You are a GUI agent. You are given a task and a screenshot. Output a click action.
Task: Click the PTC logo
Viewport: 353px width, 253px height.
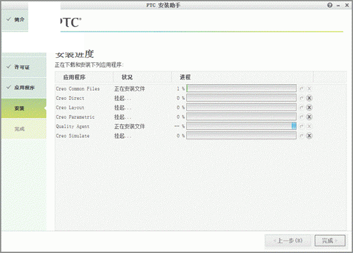point(71,22)
